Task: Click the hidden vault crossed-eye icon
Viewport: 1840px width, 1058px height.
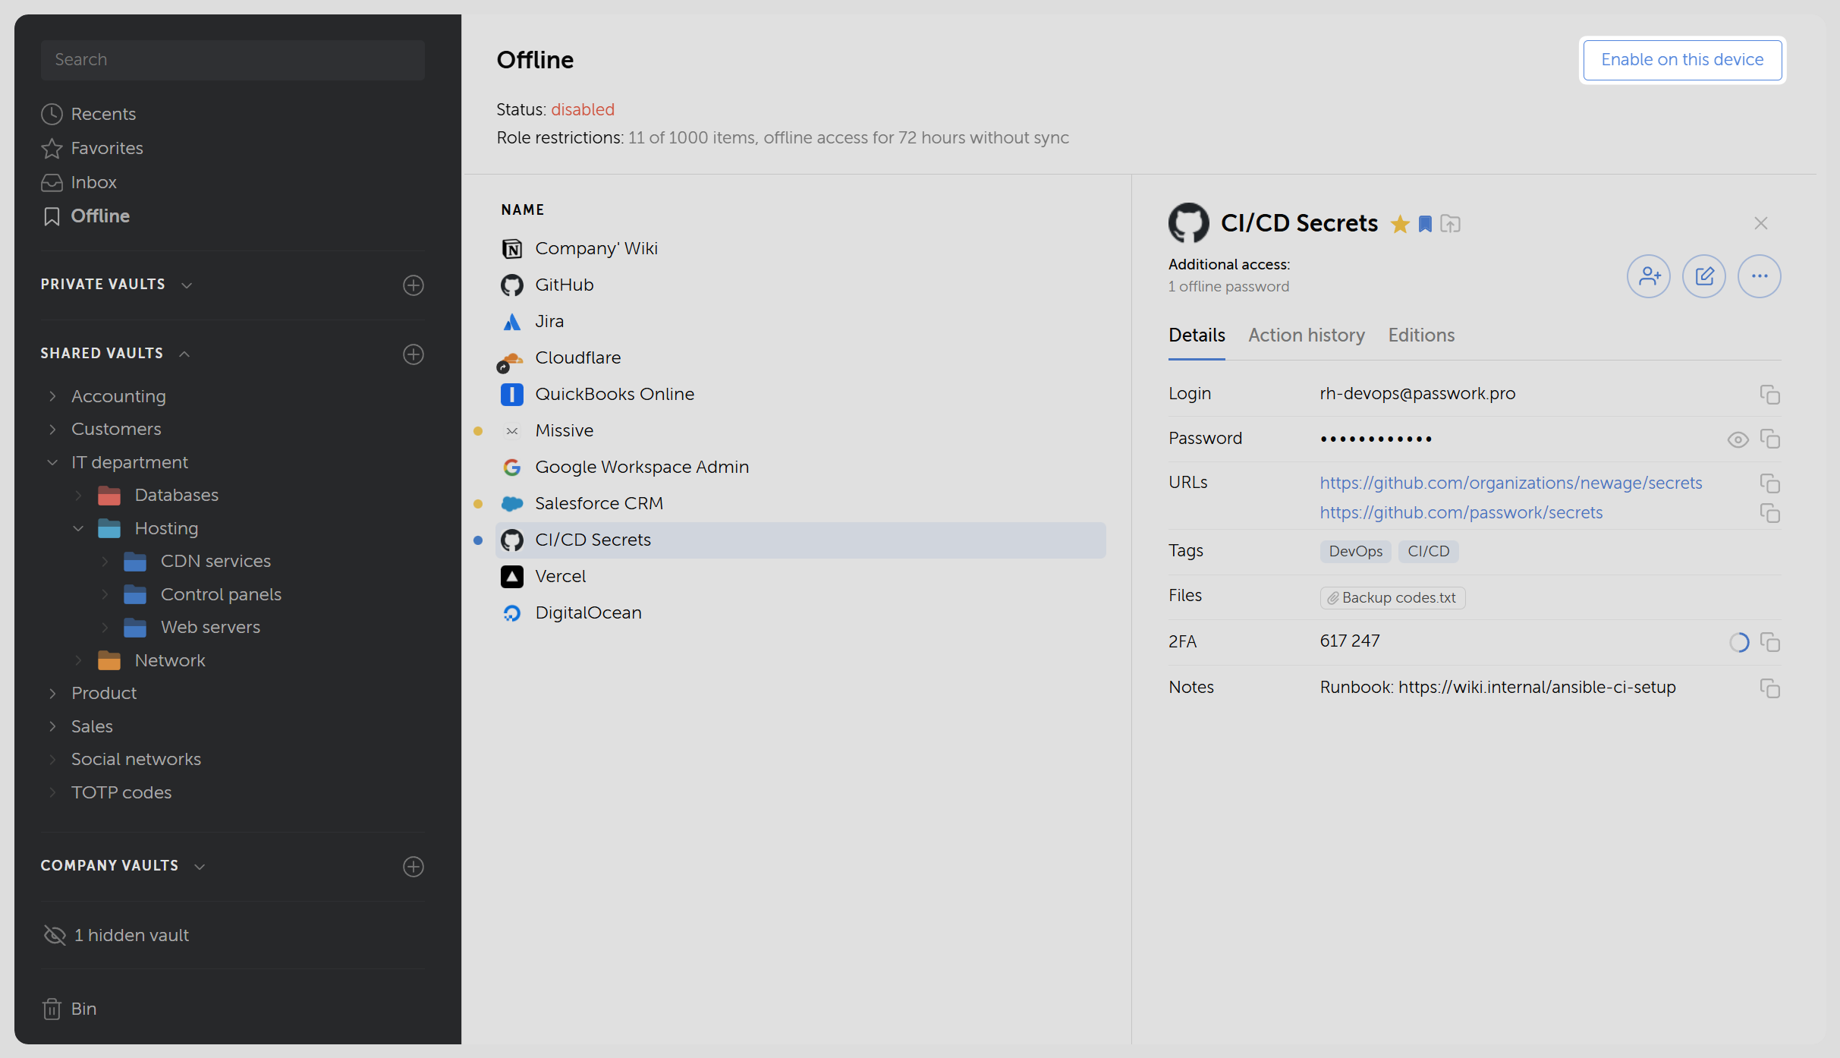Action: point(55,935)
